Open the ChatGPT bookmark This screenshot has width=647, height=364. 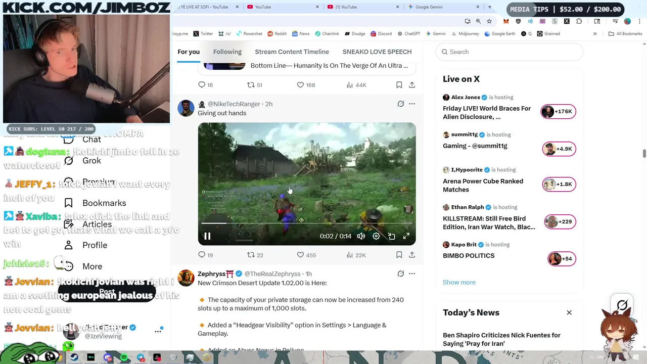click(408, 34)
